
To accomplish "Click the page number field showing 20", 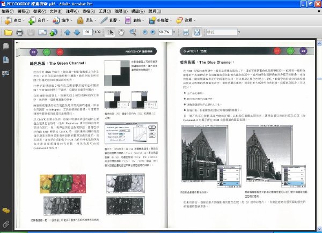I will 87,32.
